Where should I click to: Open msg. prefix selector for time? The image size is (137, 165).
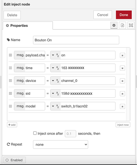19,68
